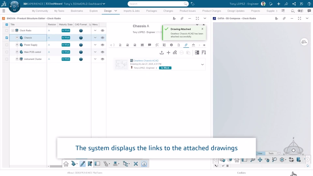Click the plus Add icon in top bar
Screen dimensions: 313x176
[x=278, y=4]
